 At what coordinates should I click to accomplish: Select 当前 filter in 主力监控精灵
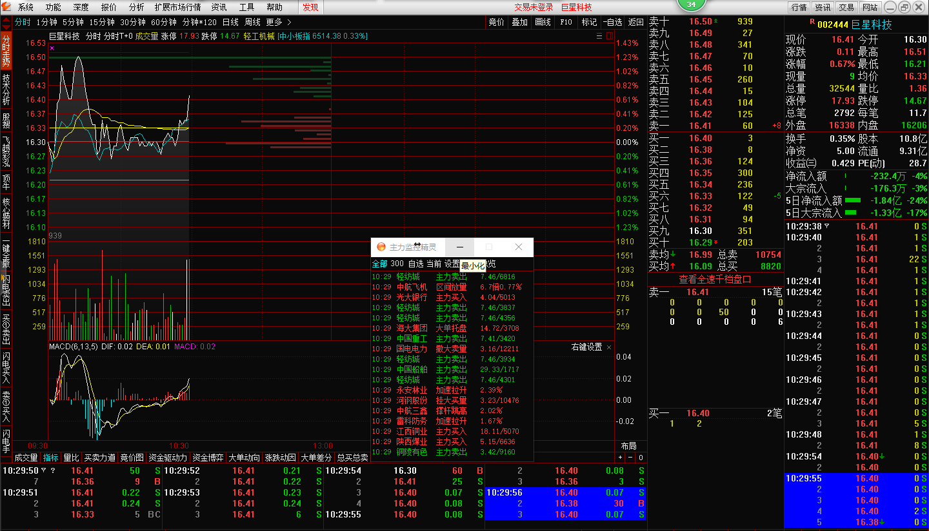(x=434, y=264)
